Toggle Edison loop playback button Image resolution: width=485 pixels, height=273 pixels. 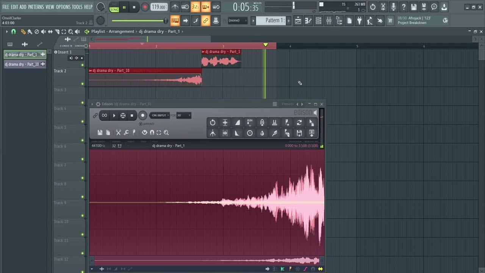pyautogui.click(x=105, y=116)
